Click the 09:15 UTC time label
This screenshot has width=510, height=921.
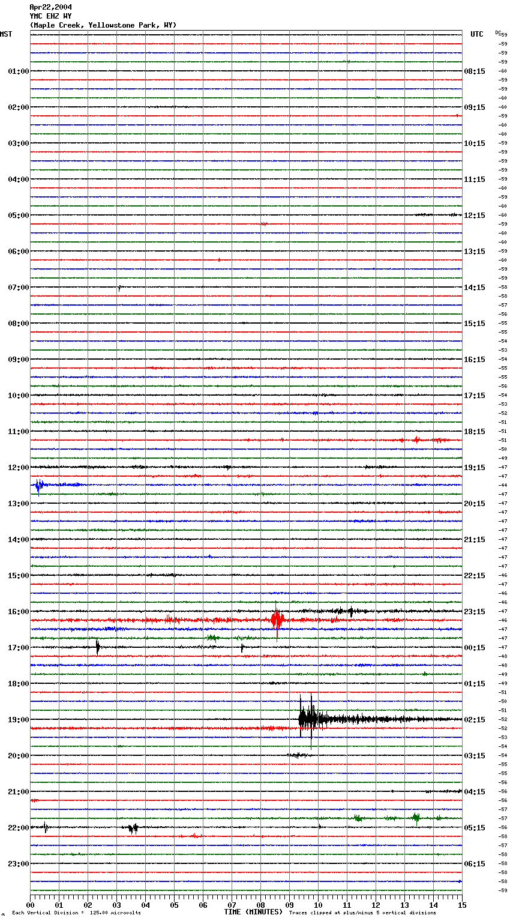(475, 107)
